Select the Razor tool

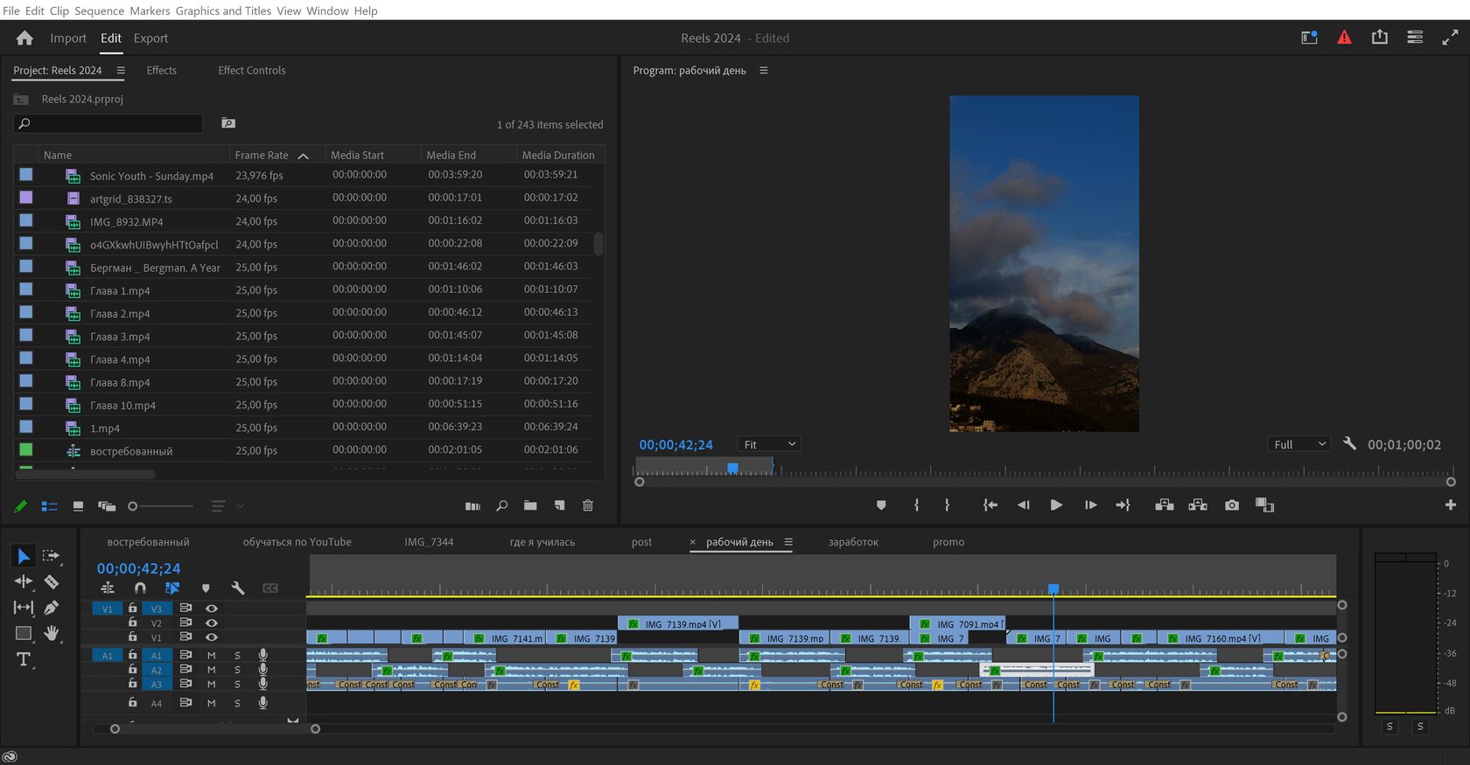point(52,581)
